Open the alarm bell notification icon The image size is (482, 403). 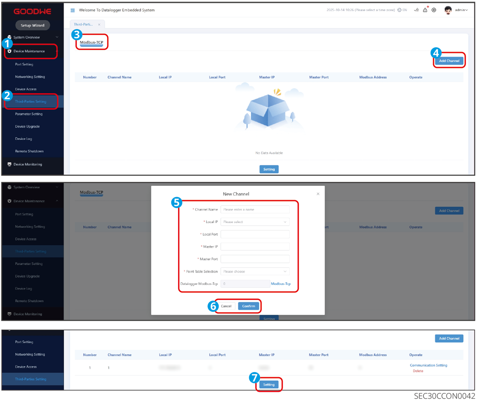(425, 10)
